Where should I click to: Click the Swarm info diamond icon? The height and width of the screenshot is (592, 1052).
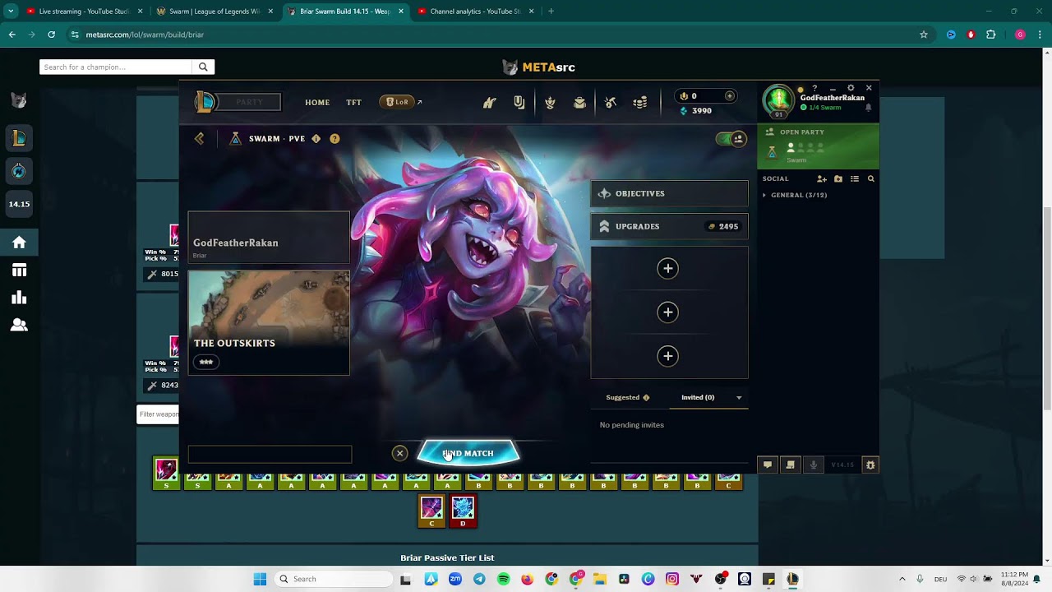point(316,139)
